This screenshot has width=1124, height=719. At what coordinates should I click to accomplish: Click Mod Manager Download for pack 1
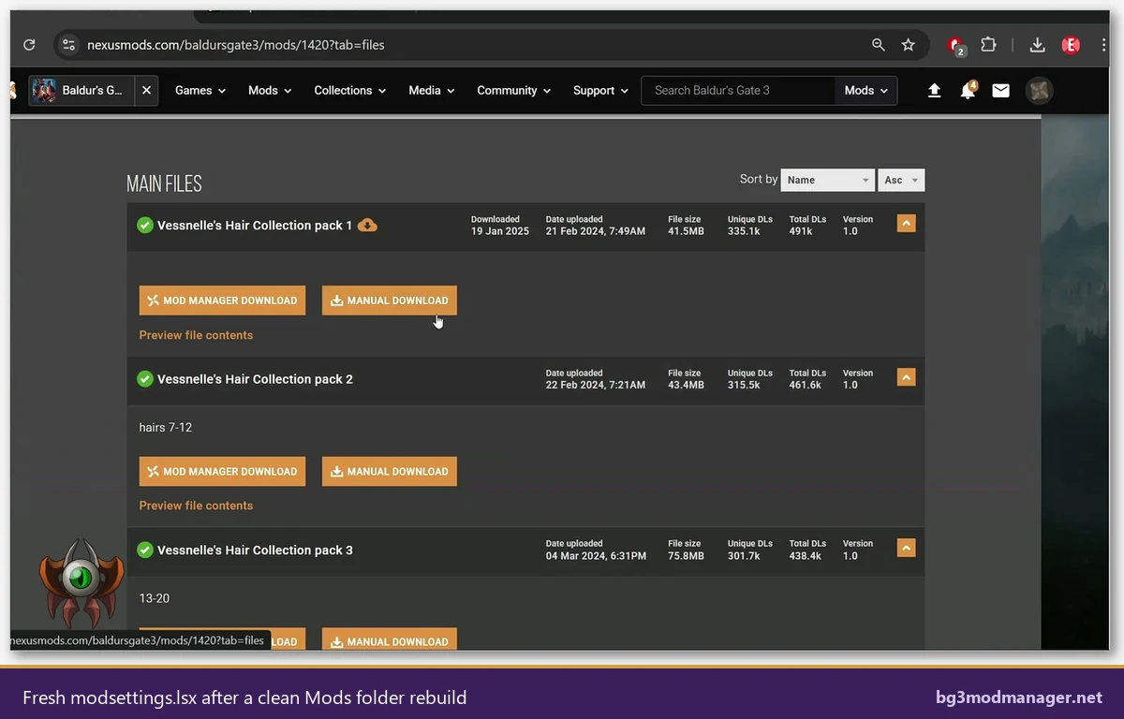tap(222, 301)
